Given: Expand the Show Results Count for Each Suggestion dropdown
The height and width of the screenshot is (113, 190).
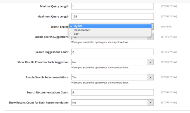Looking at the screenshot, I should pos(150,62).
